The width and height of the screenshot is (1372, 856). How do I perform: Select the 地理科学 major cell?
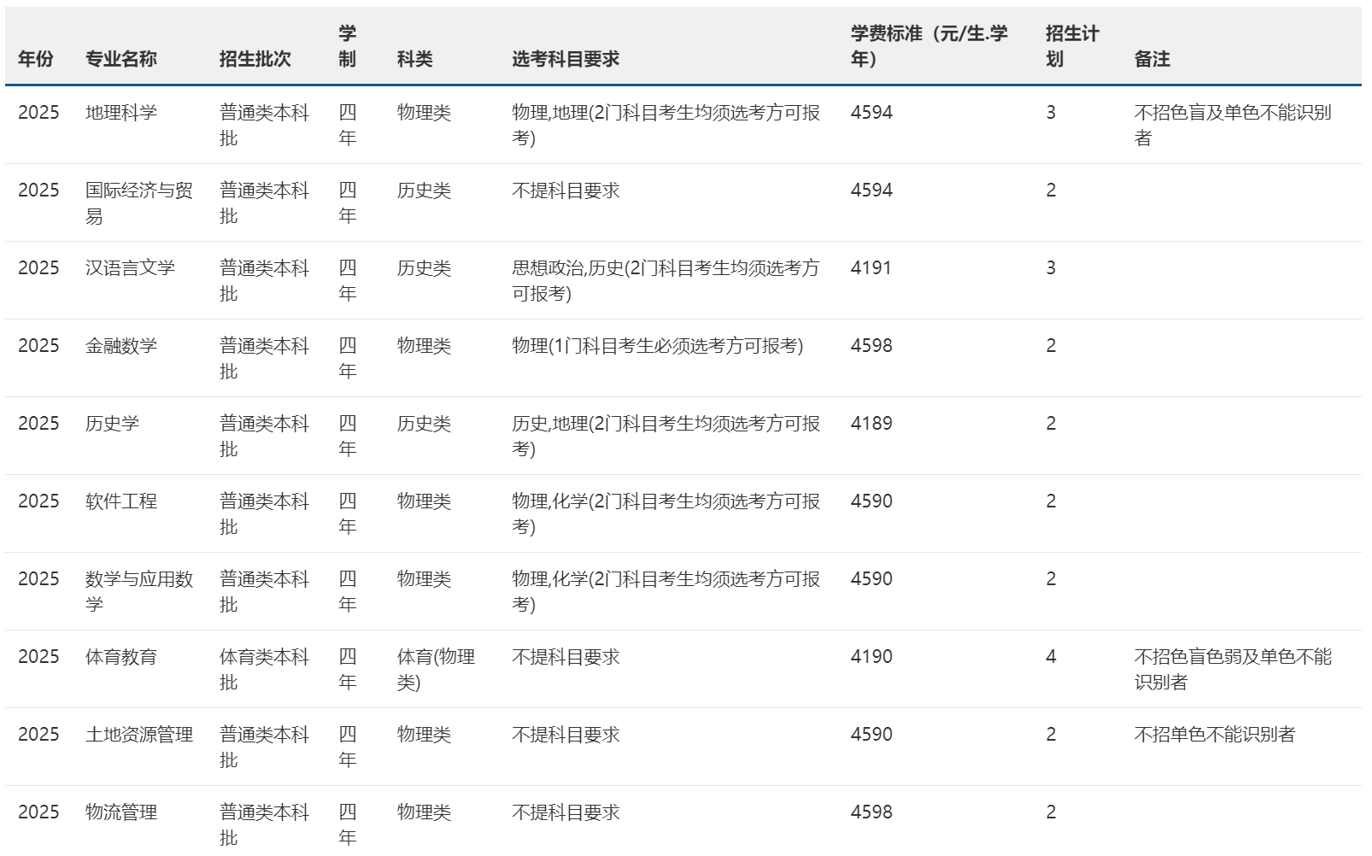[121, 113]
